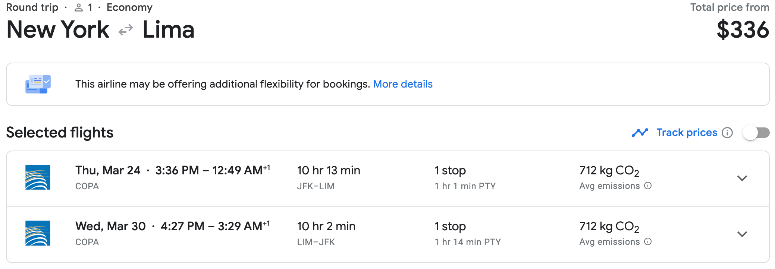Click the Economy class label

129,7
